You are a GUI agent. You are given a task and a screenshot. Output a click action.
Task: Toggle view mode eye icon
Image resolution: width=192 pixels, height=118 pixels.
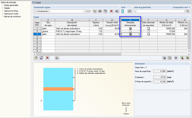click(x=176, y=58)
